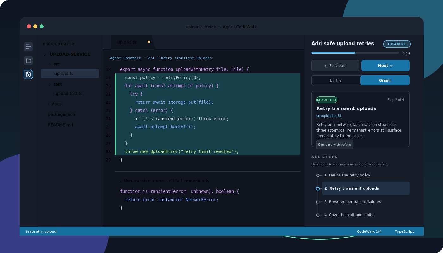
Task: Click the Agent CodeWalk breadcrumb header
Action: pyautogui.click(x=161, y=58)
